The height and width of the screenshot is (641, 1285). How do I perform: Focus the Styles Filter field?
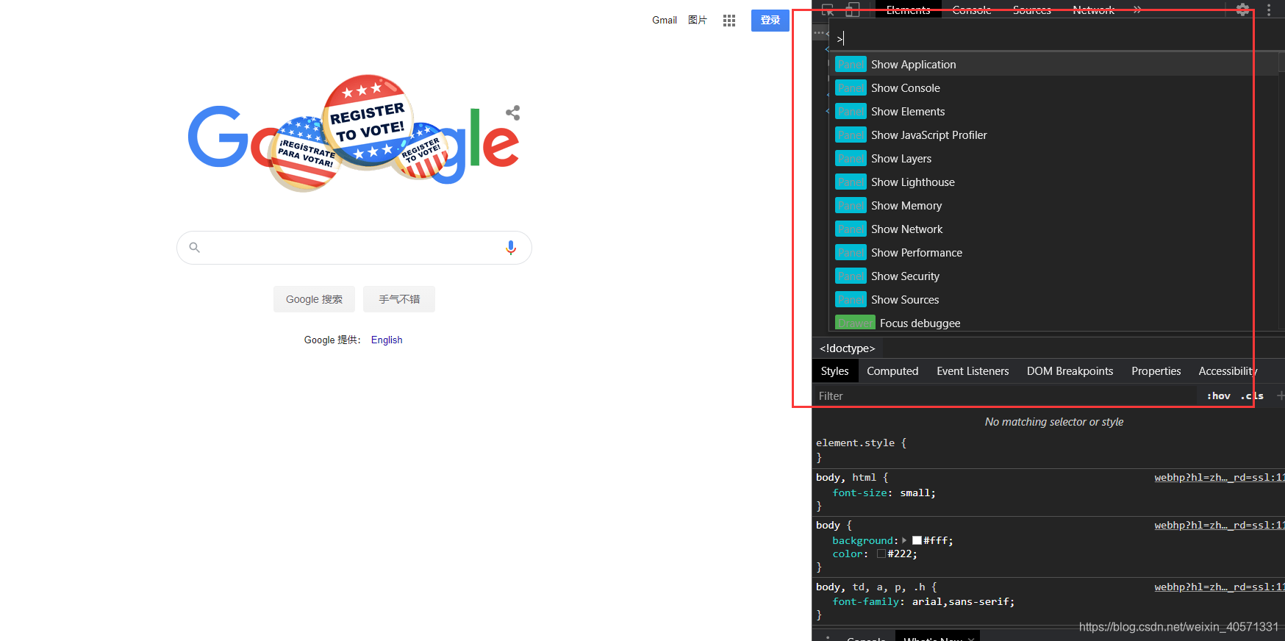[1004, 395]
